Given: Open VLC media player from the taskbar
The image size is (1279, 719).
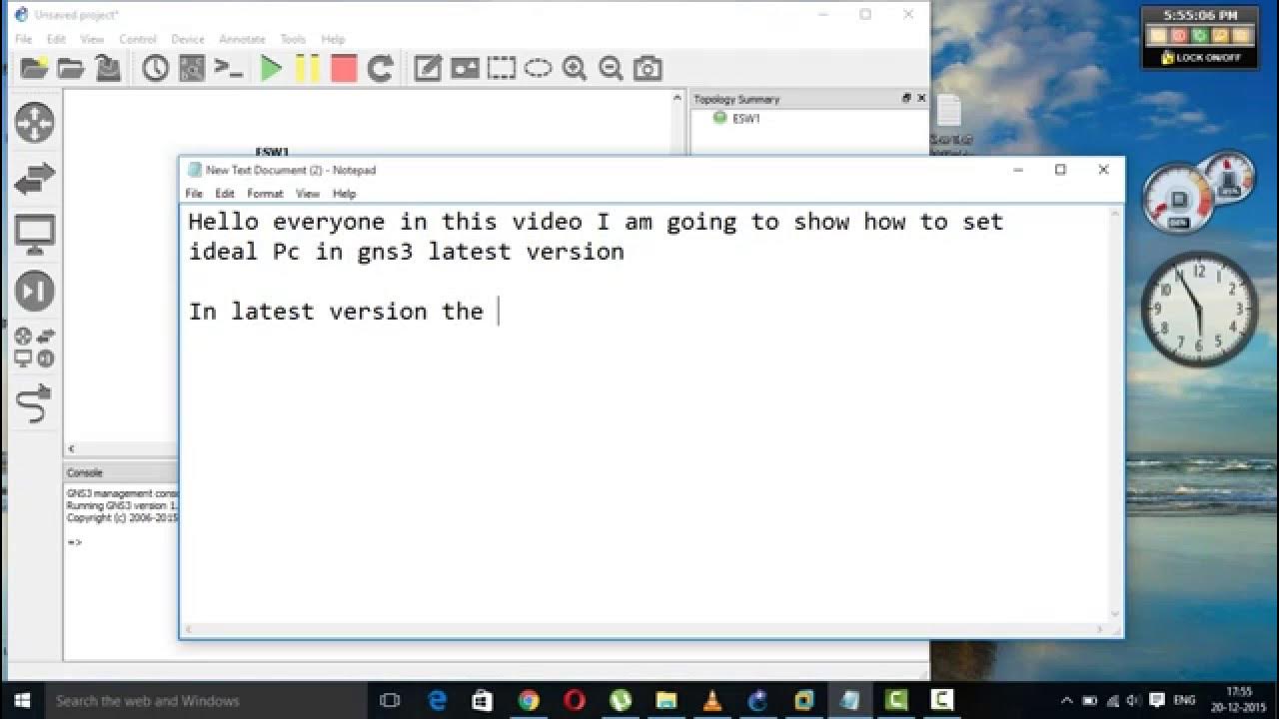Looking at the screenshot, I should (x=712, y=700).
